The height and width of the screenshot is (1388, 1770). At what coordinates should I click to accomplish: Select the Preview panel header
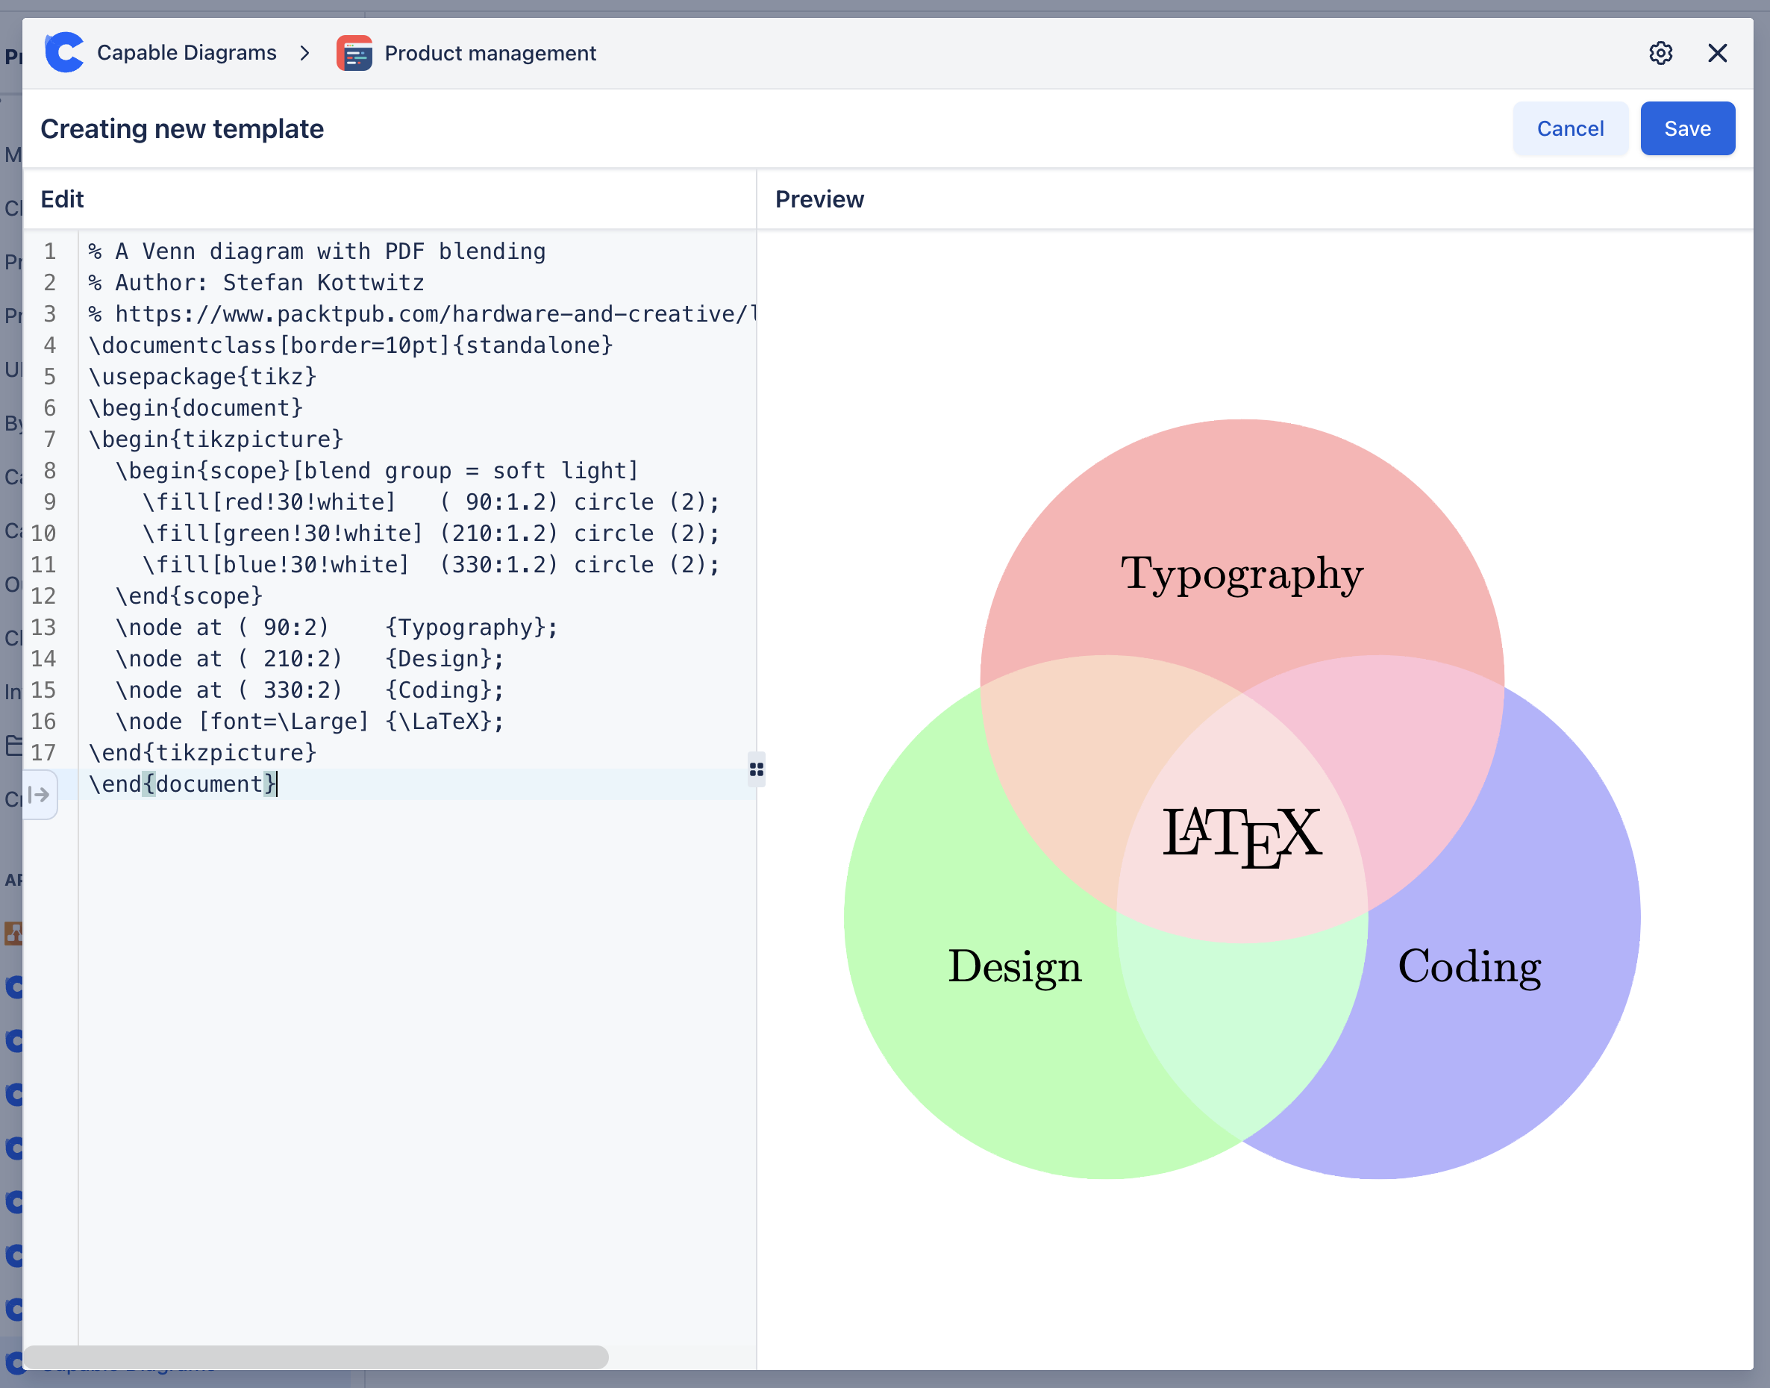pos(819,199)
